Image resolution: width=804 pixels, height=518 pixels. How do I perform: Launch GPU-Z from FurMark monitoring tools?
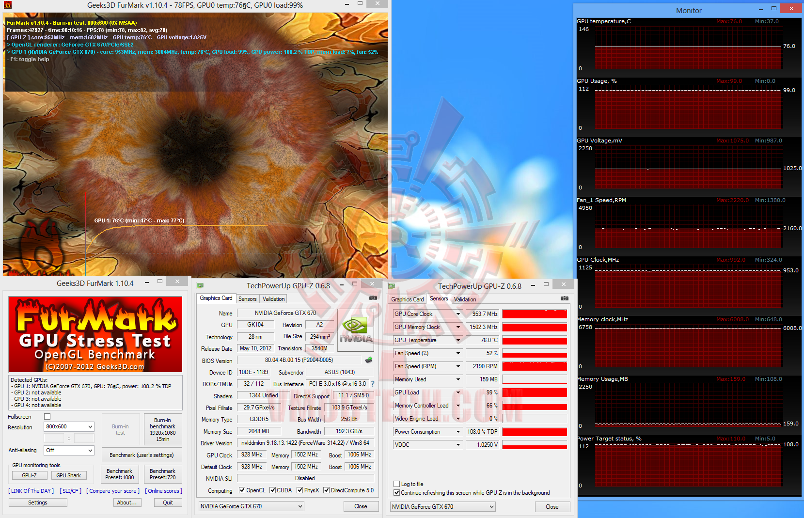29,475
